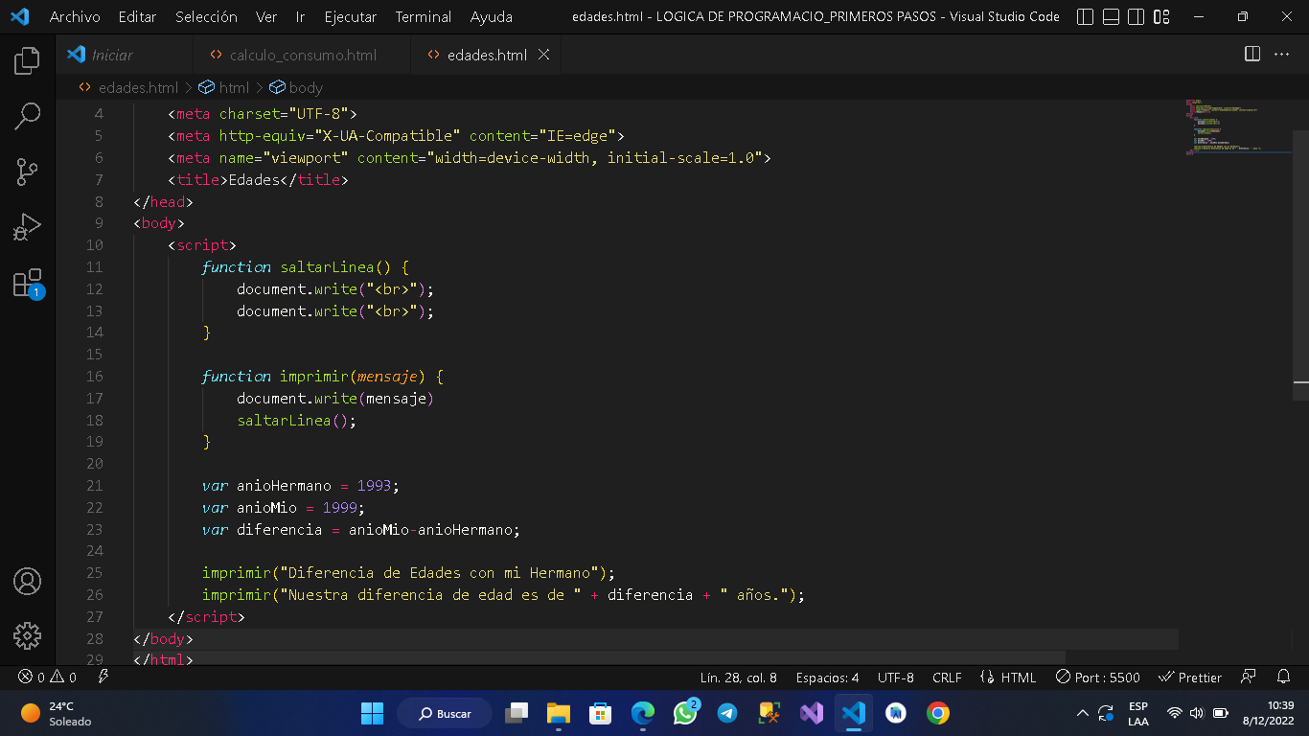Open the notifications bell in status bar
This screenshot has width=1309, height=736.
(x=1283, y=677)
